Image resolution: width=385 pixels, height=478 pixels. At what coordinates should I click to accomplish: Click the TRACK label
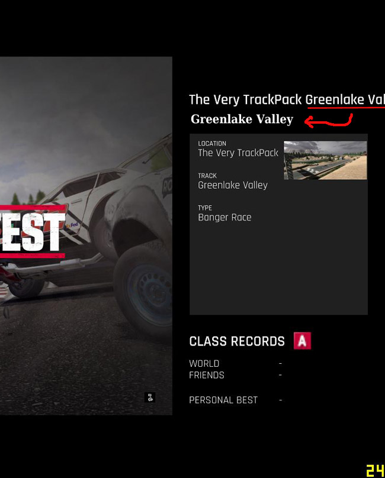(207, 176)
